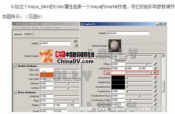This screenshot has width=175, height=114.
Task: Click the Diffuse slider in lambert2 window
Action: [x=139, y=64]
